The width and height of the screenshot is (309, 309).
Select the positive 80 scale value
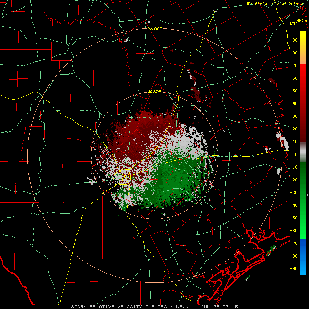point(295,53)
